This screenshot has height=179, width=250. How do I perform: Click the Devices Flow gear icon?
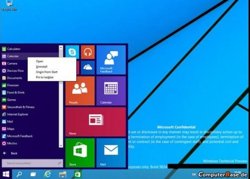click(4, 71)
